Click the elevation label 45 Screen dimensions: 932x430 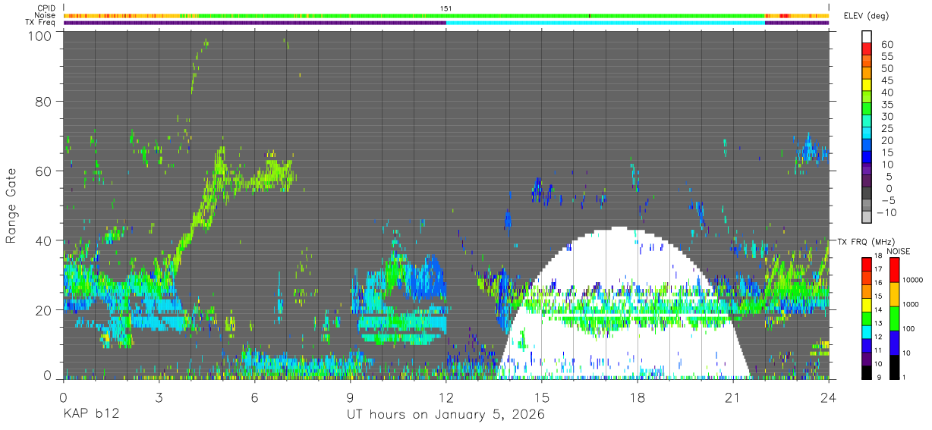tap(887, 80)
